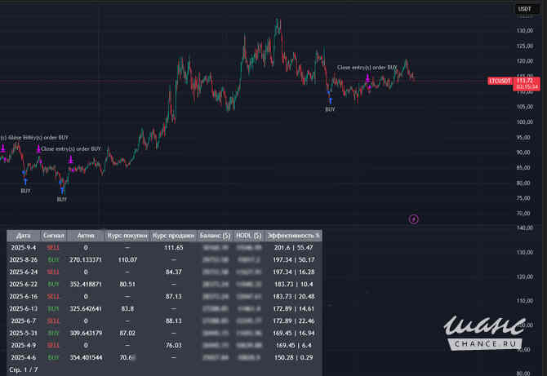Open the USDT currency selector
The height and width of the screenshot is (376, 547).
click(x=523, y=9)
